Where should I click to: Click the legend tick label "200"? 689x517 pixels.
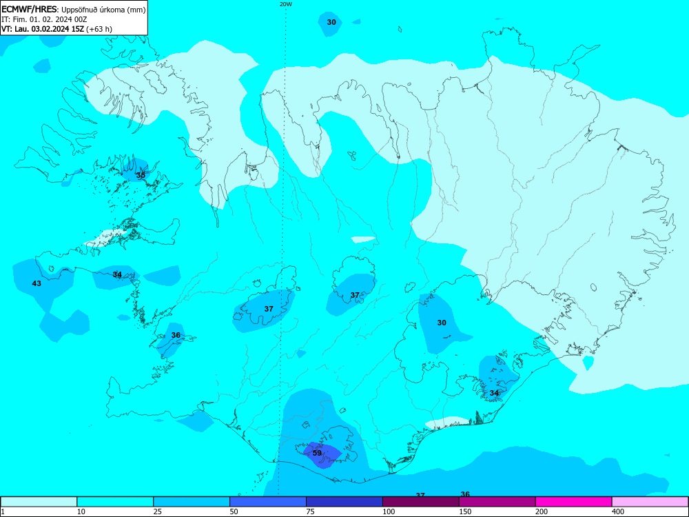point(542,511)
